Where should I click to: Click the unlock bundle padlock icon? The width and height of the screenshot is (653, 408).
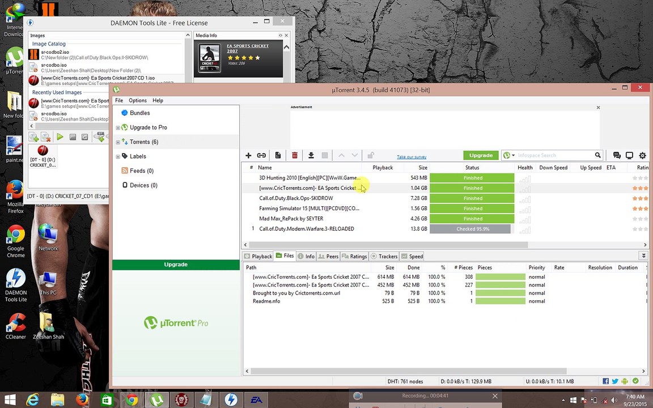click(x=370, y=155)
